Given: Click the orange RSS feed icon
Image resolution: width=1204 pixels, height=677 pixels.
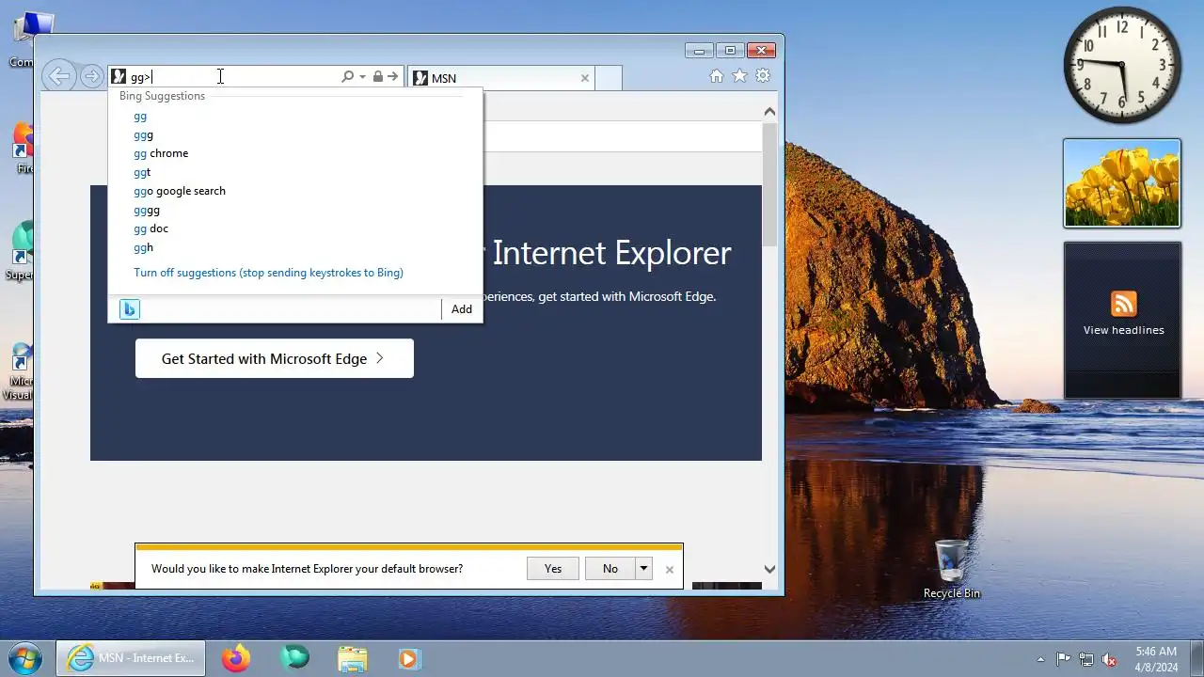Looking at the screenshot, I should tap(1123, 304).
